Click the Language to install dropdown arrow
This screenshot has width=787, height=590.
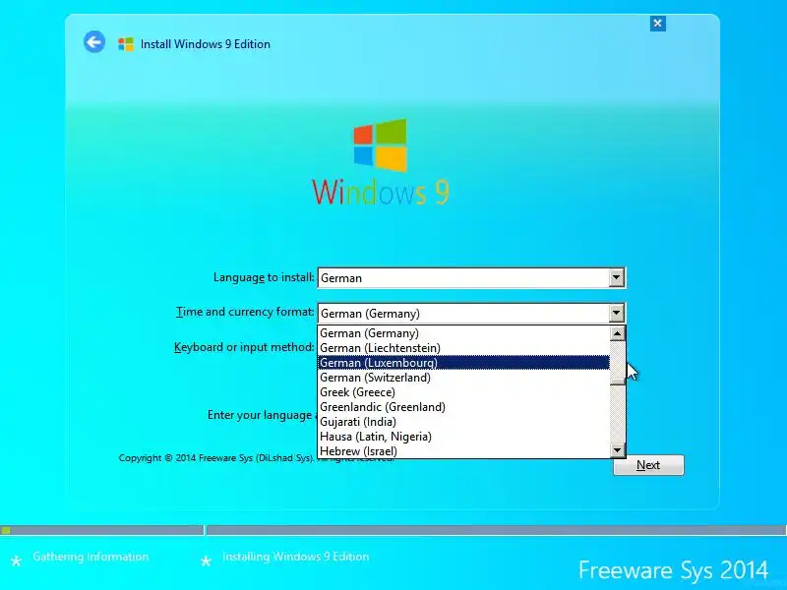[617, 278]
